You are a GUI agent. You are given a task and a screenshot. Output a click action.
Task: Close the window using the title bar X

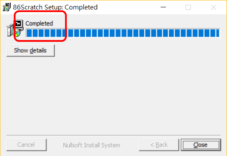pos(214,7)
